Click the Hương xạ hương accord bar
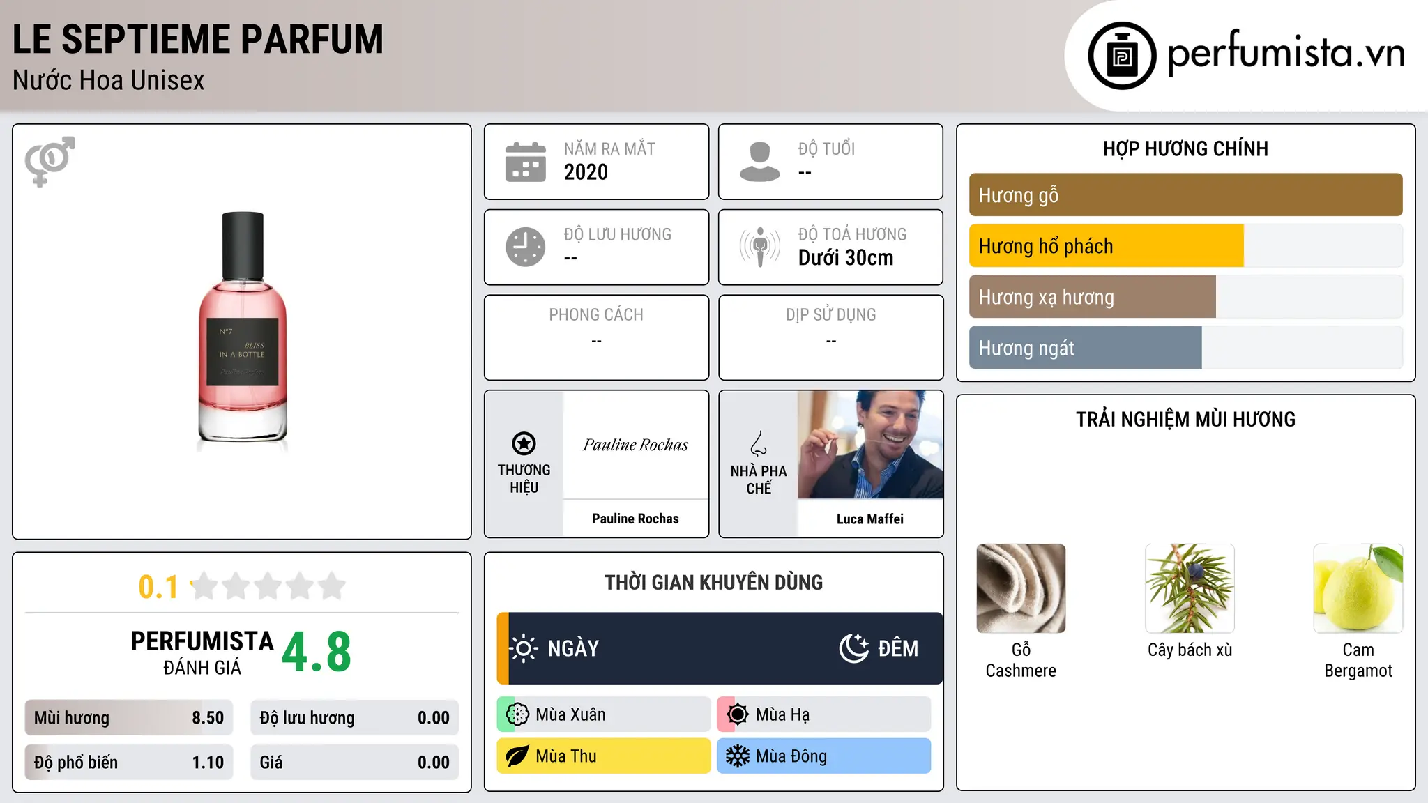 point(1185,296)
